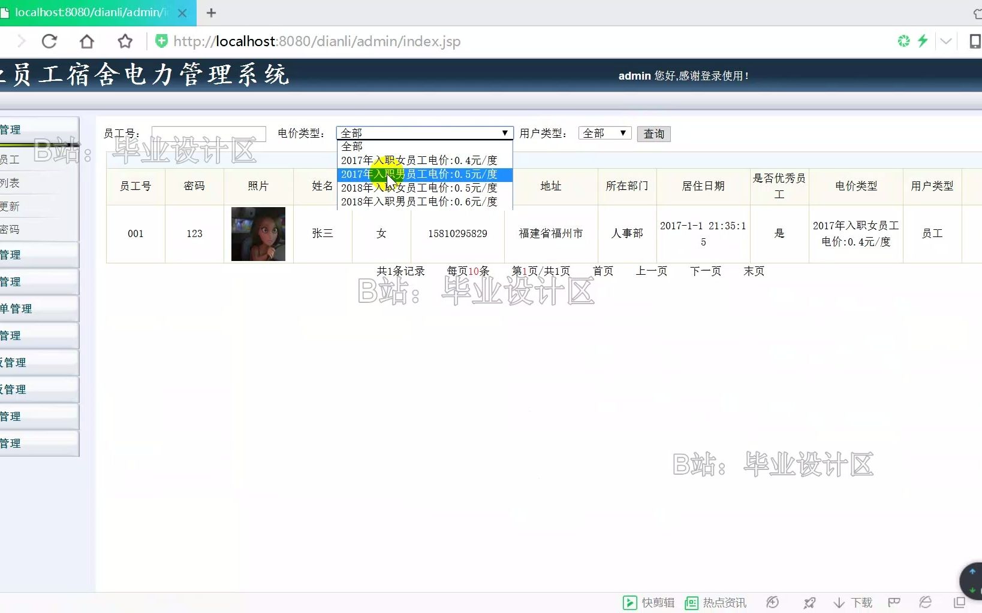This screenshot has width=982, height=613.
Task: Open the mobile view icon at top right
Action: [x=975, y=41]
